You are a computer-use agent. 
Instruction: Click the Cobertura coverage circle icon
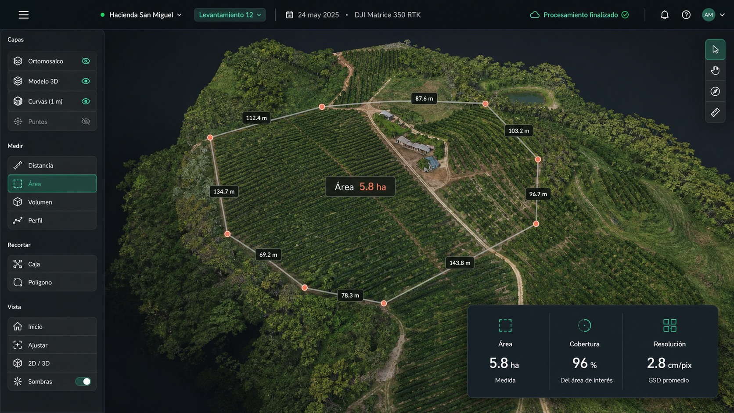tap(584, 325)
